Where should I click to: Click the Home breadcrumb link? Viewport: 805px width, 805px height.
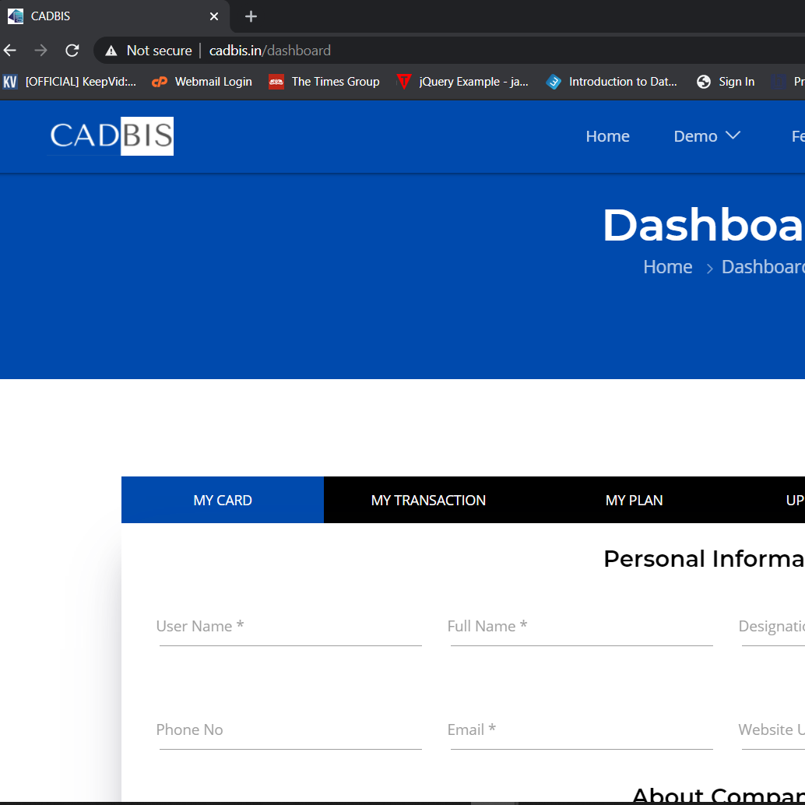click(667, 267)
